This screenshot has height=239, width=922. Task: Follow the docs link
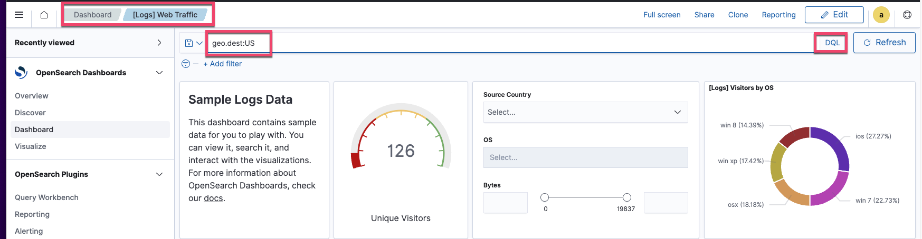coord(213,198)
